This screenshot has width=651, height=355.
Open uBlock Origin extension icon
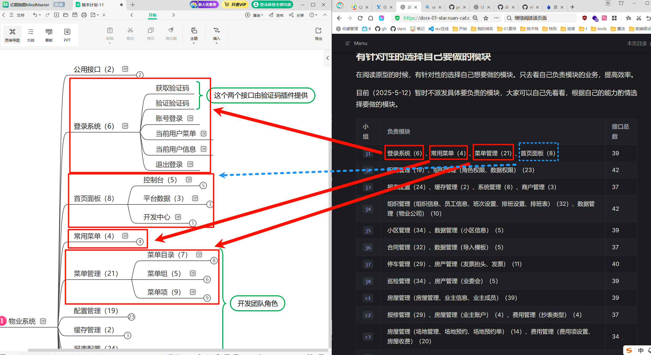coord(585,18)
